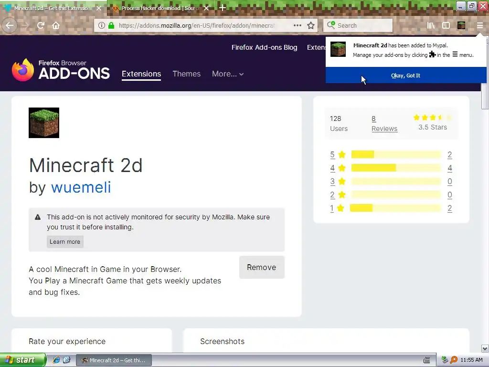Toggle the sidebar view icon
The height and width of the screenshot is (367, 489).
click(x=446, y=25)
